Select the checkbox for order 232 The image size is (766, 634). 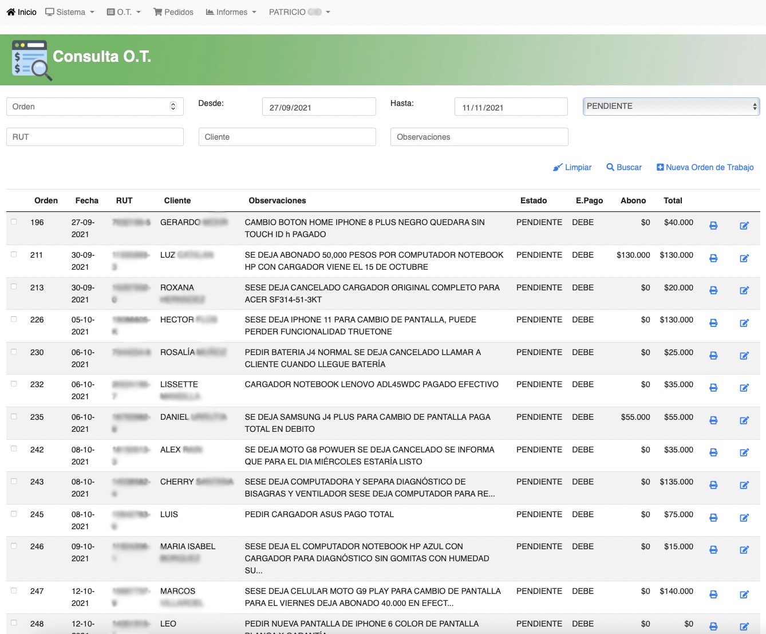[14, 384]
